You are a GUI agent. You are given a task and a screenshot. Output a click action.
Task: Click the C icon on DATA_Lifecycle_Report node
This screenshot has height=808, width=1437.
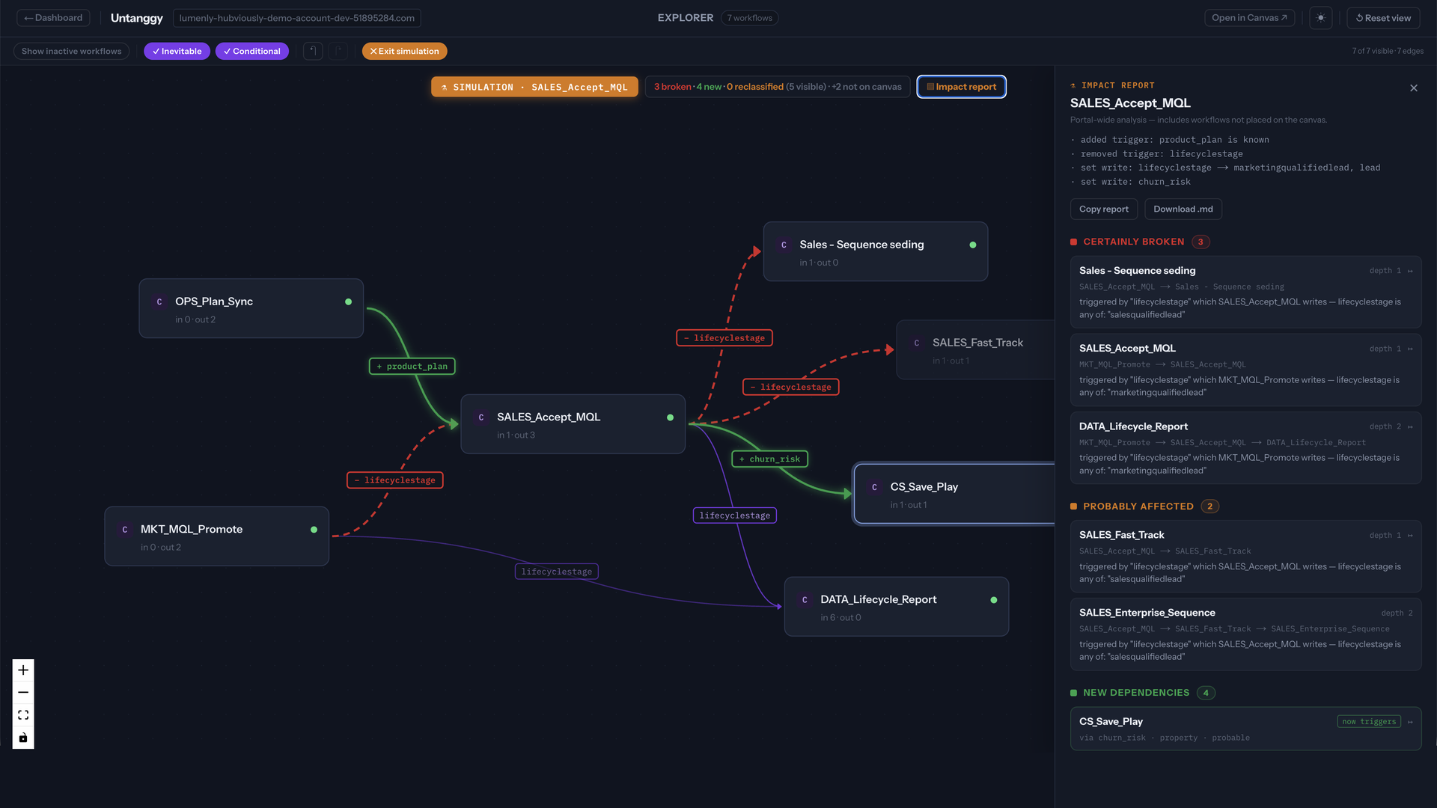coord(805,600)
